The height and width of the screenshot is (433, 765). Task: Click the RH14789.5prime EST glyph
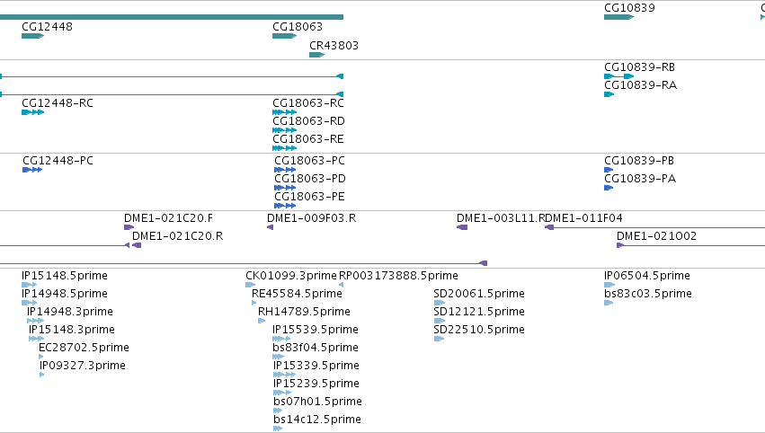[x=262, y=321]
